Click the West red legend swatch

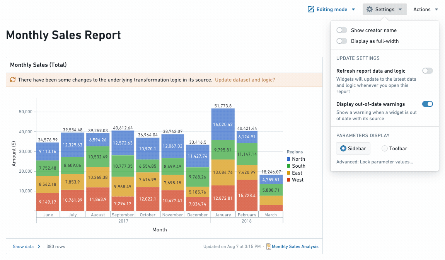coord(288,180)
